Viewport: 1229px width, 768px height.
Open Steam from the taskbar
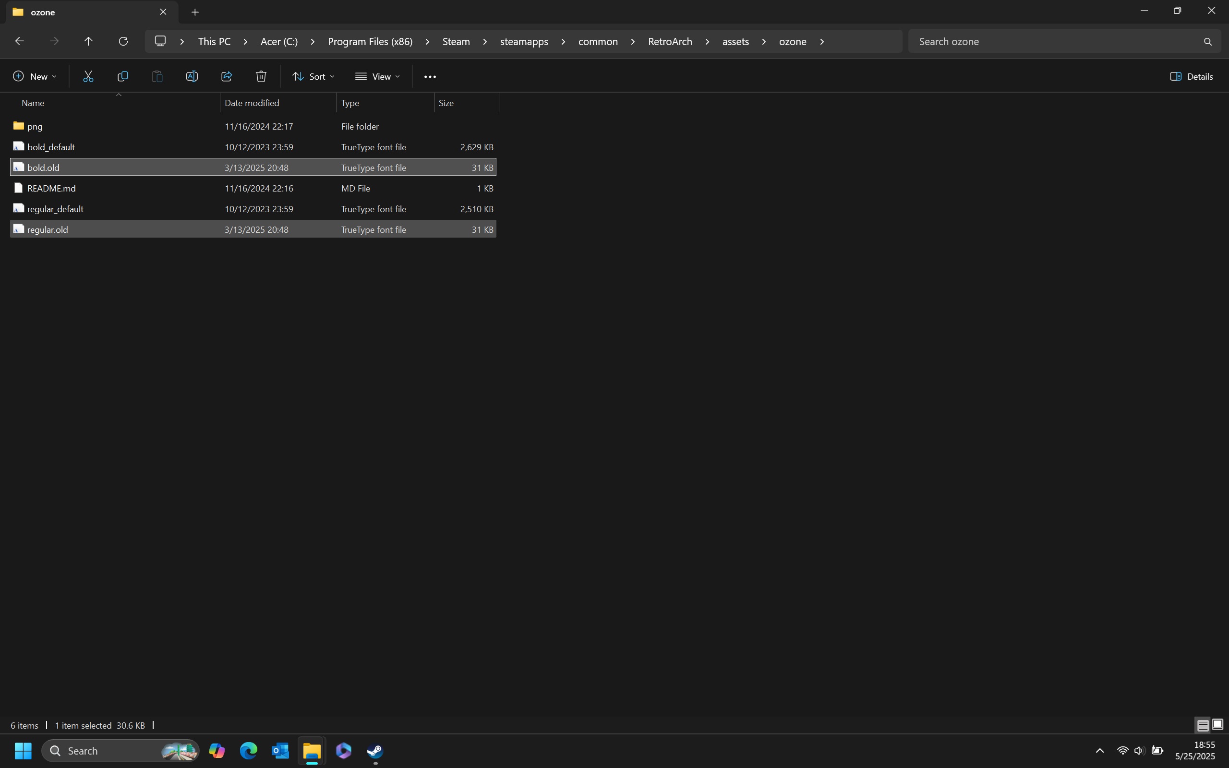coord(375,750)
